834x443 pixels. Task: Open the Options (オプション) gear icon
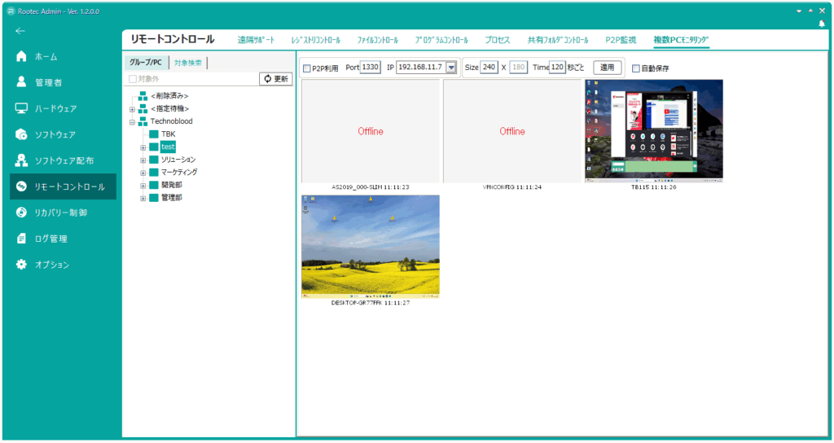click(x=22, y=265)
